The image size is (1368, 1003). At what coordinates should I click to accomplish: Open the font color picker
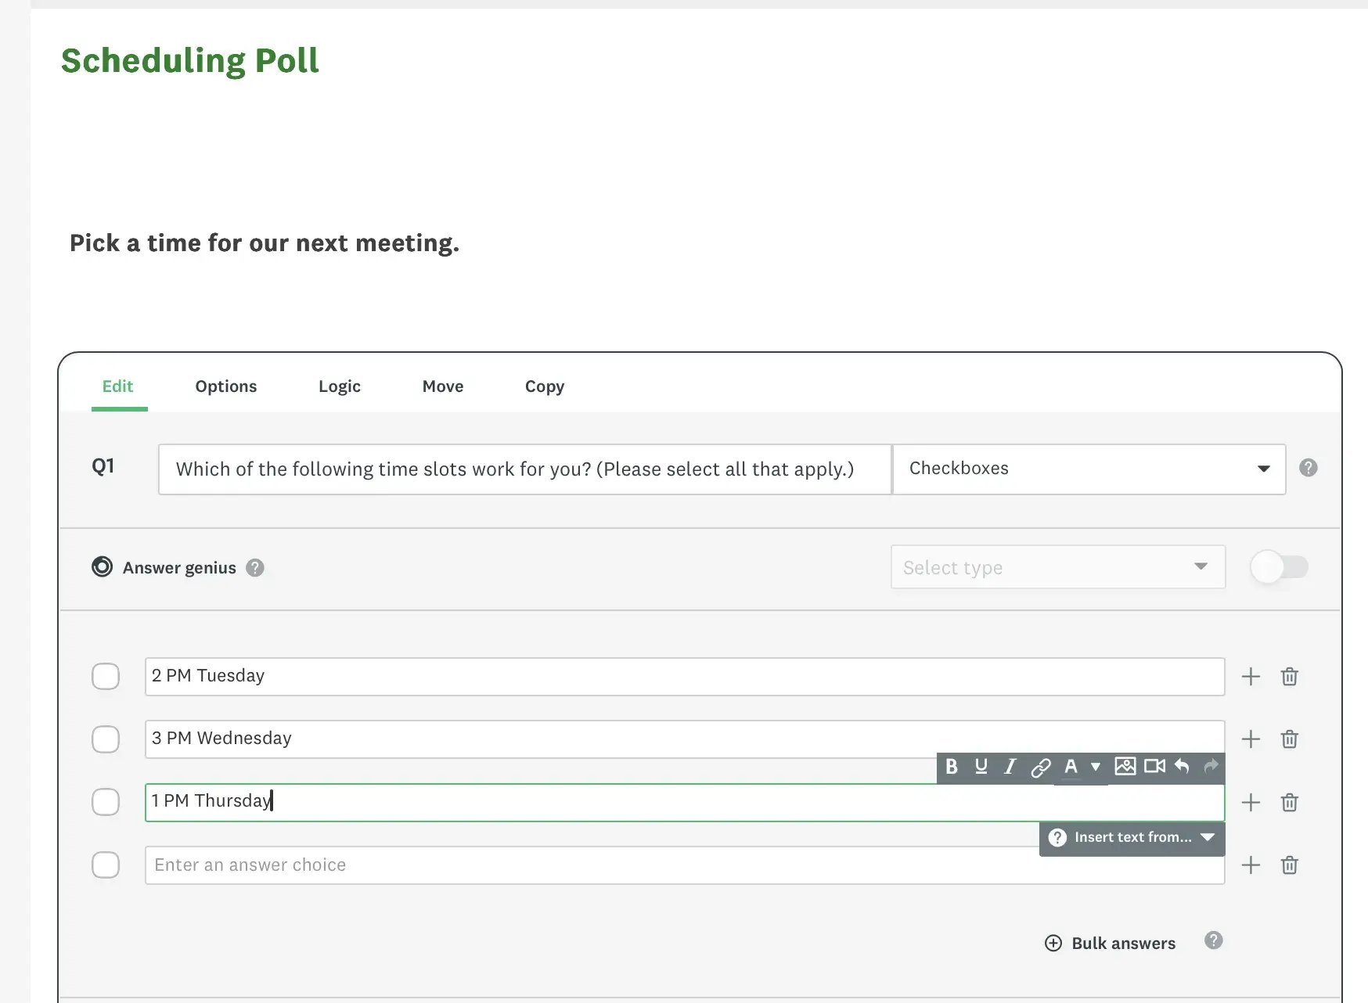pos(1072,768)
